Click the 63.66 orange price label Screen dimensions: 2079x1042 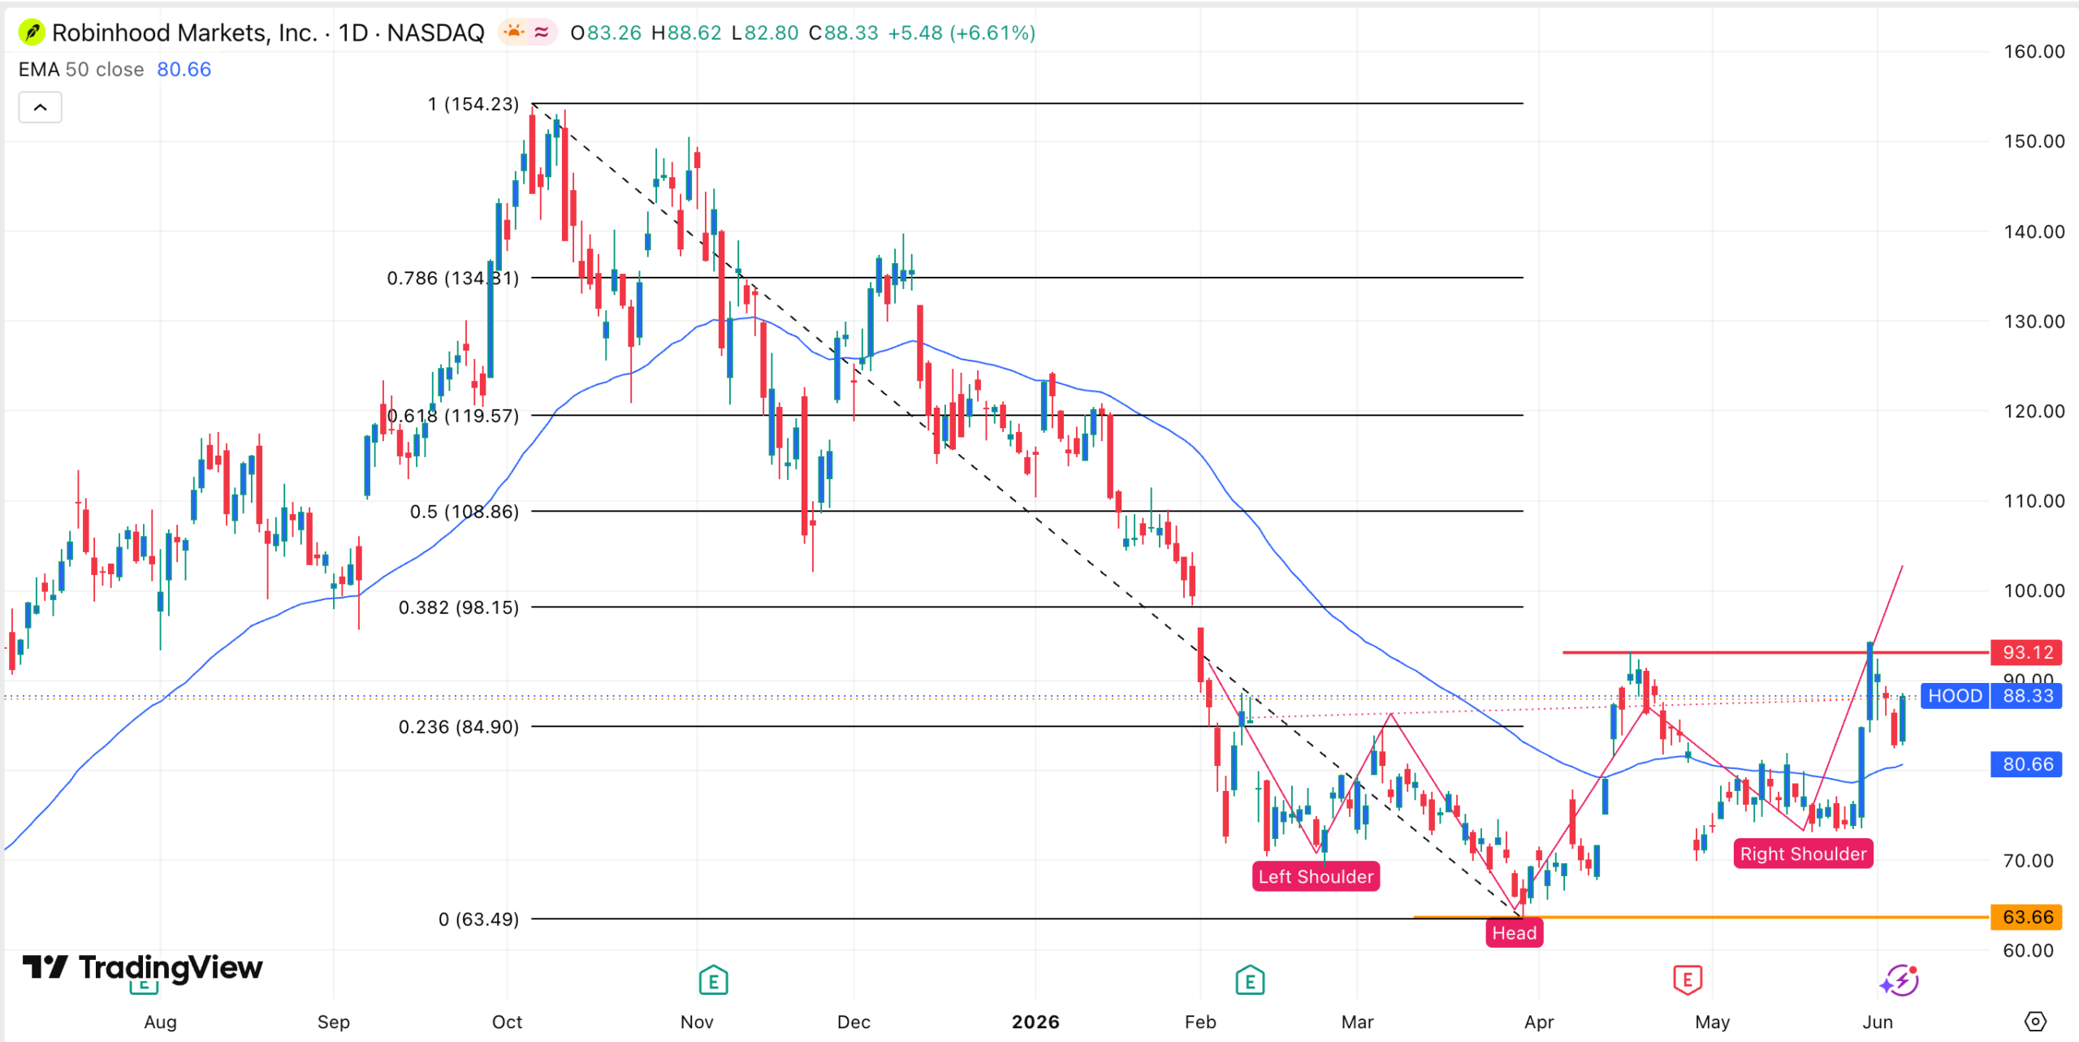point(2027,917)
